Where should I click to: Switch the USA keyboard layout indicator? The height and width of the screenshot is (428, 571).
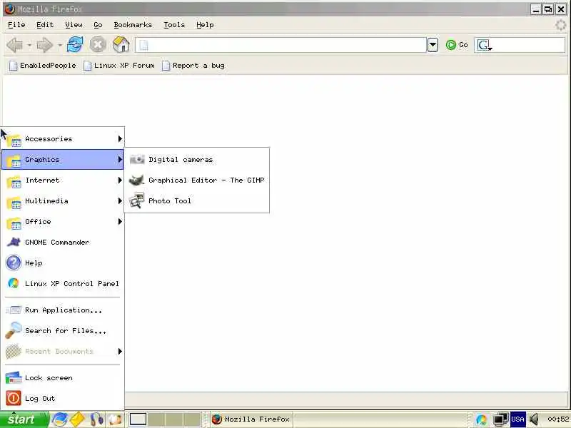518,419
